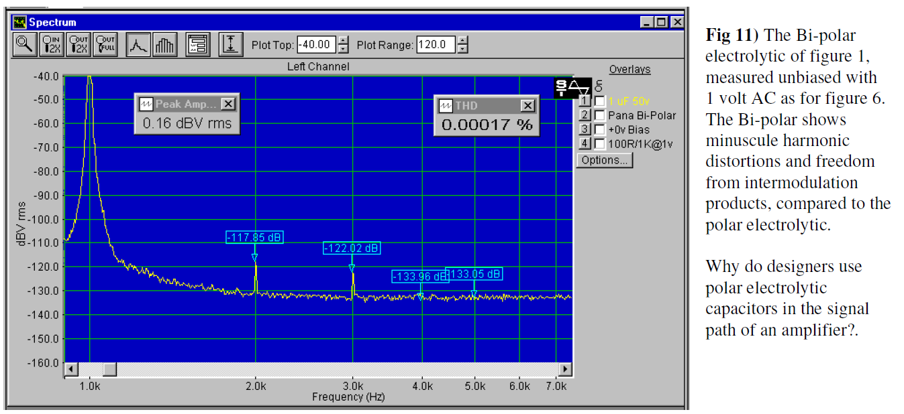Increase Plot Top value with up arrow

click(x=344, y=41)
